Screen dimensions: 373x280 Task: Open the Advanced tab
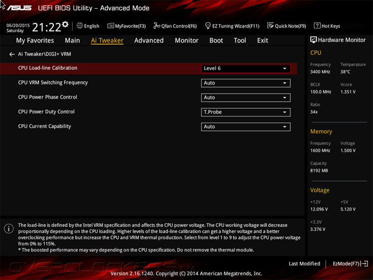149,40
